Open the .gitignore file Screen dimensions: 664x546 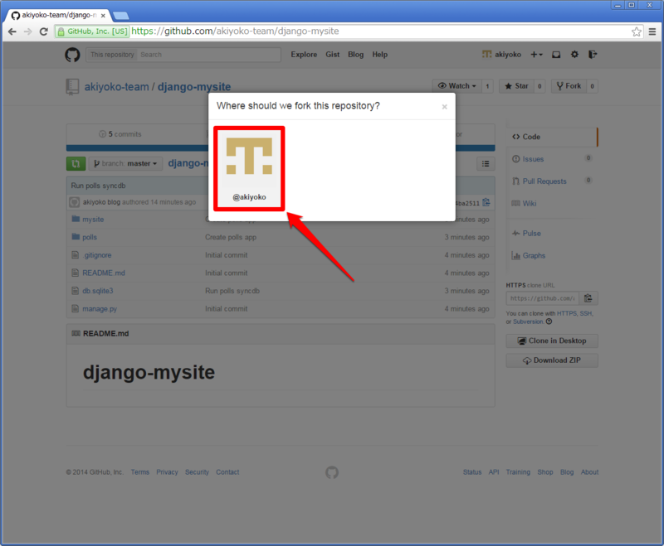pyautogui.click(x=97, y=255)
